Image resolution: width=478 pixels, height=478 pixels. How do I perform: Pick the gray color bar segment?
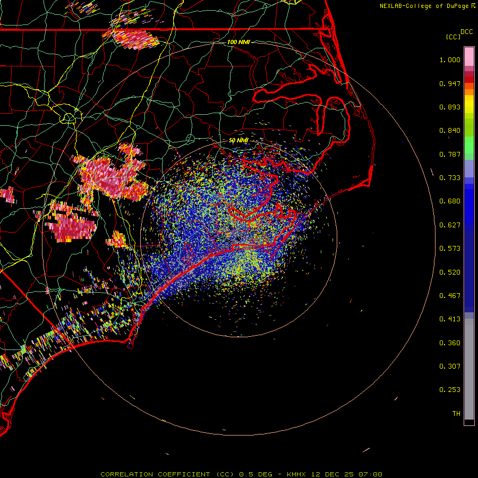(469, 369)
